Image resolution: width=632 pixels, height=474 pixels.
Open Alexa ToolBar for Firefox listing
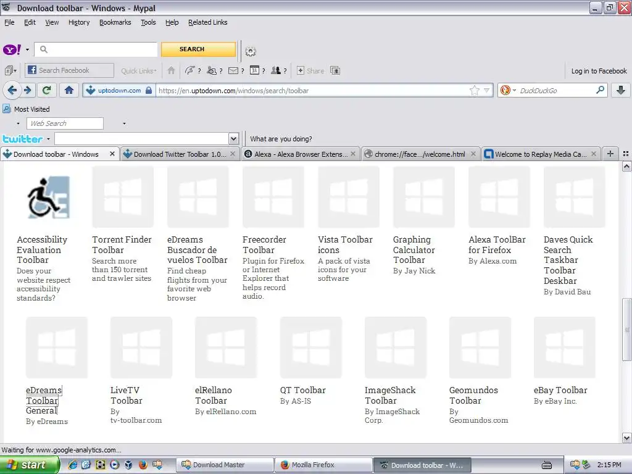pyautogui.click(x=497, y=244)
